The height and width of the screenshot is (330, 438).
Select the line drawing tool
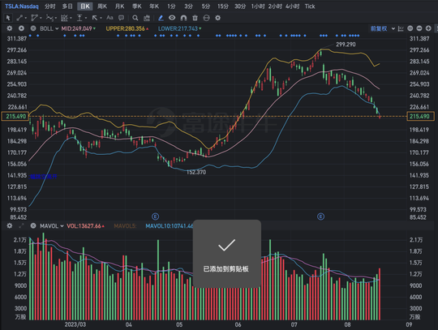pos(19,18)
